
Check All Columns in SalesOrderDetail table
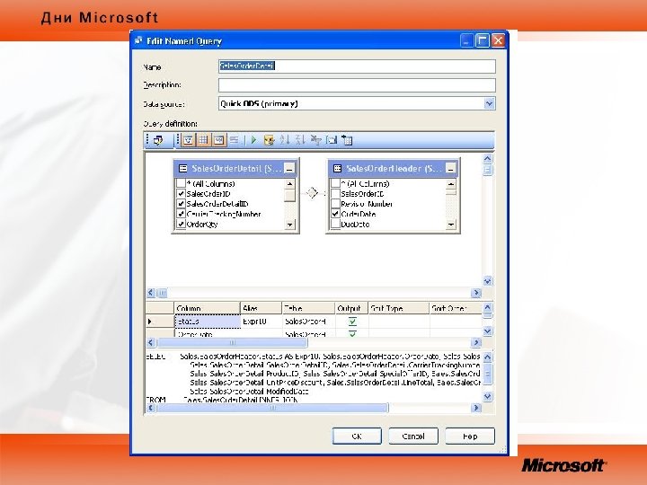(181, 183)
